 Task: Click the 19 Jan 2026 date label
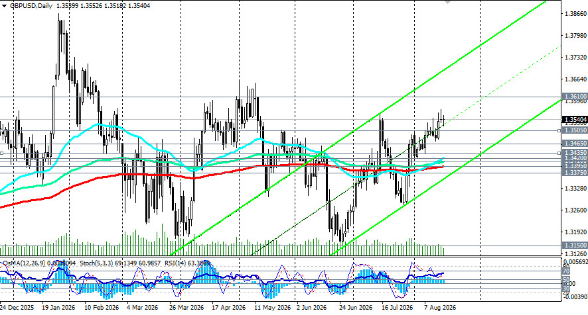[x=58, y=308]
